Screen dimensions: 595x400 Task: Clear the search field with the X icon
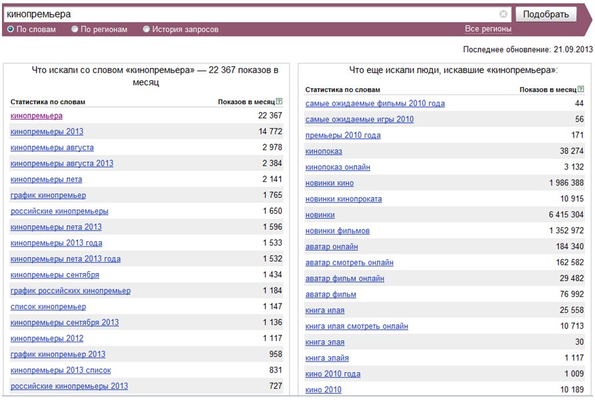(503, 14)
